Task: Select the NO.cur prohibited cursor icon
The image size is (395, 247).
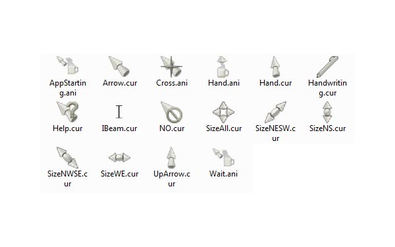Action: (x=171, y=112)
